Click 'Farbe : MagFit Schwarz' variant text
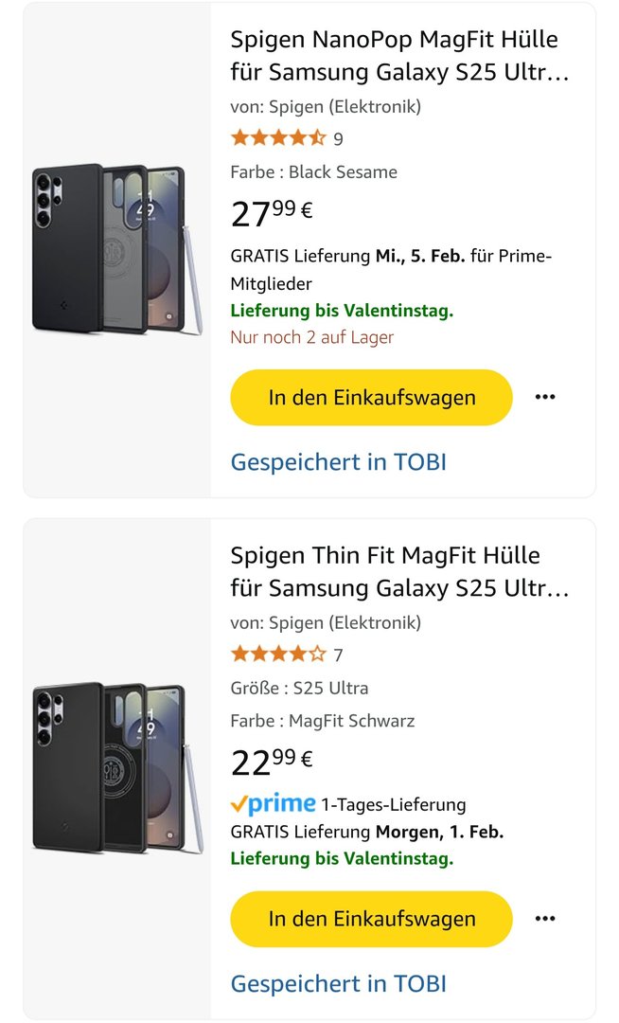This screenshot has width=619, height=1023. 323,721
